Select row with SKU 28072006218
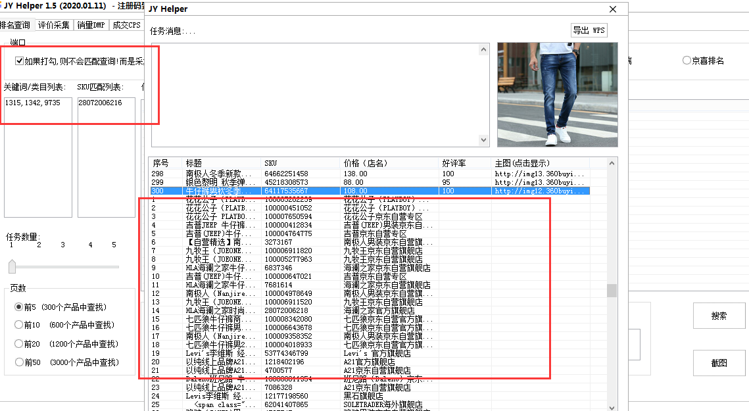749x411 pixels. tap(370, 310)
